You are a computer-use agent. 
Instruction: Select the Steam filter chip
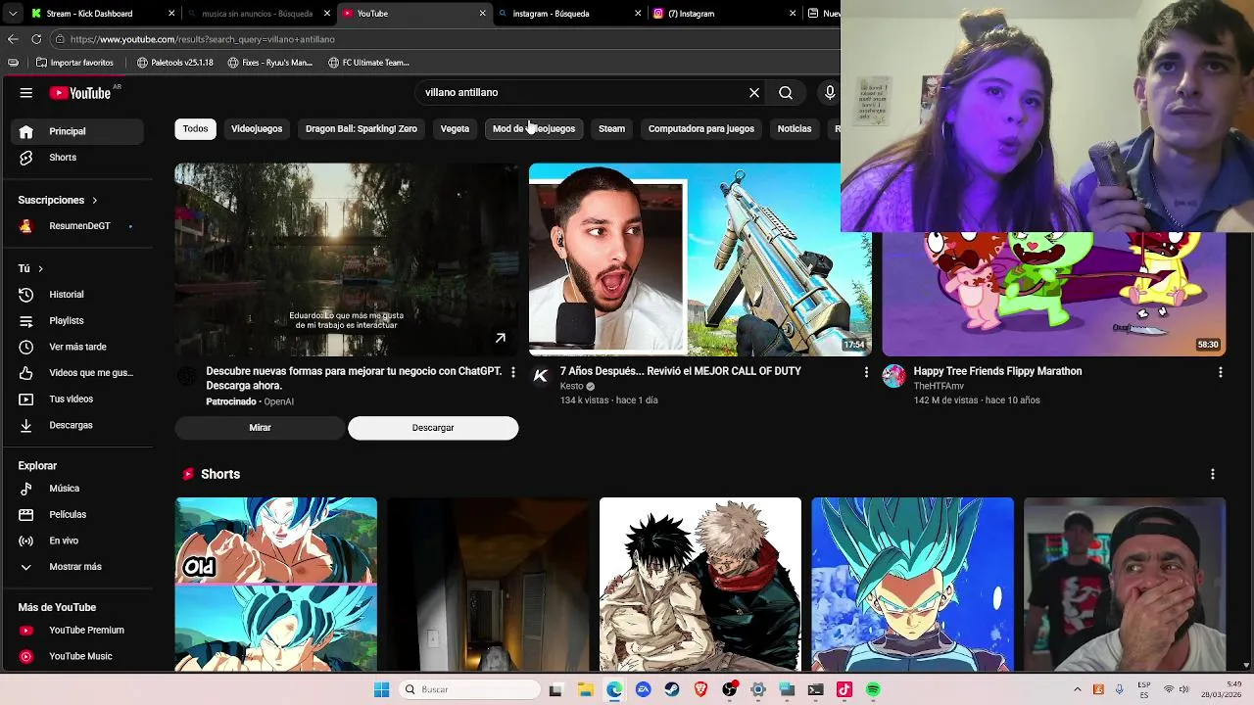(611, 129)
